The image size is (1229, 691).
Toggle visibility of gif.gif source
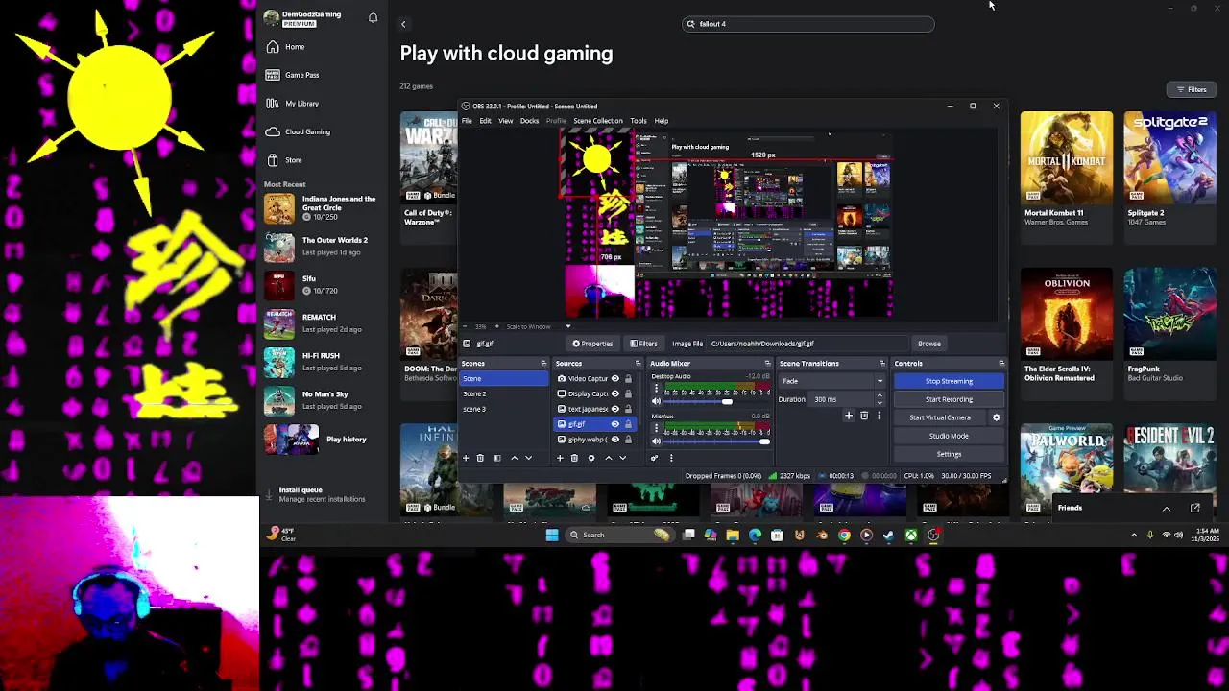[615, 424]
